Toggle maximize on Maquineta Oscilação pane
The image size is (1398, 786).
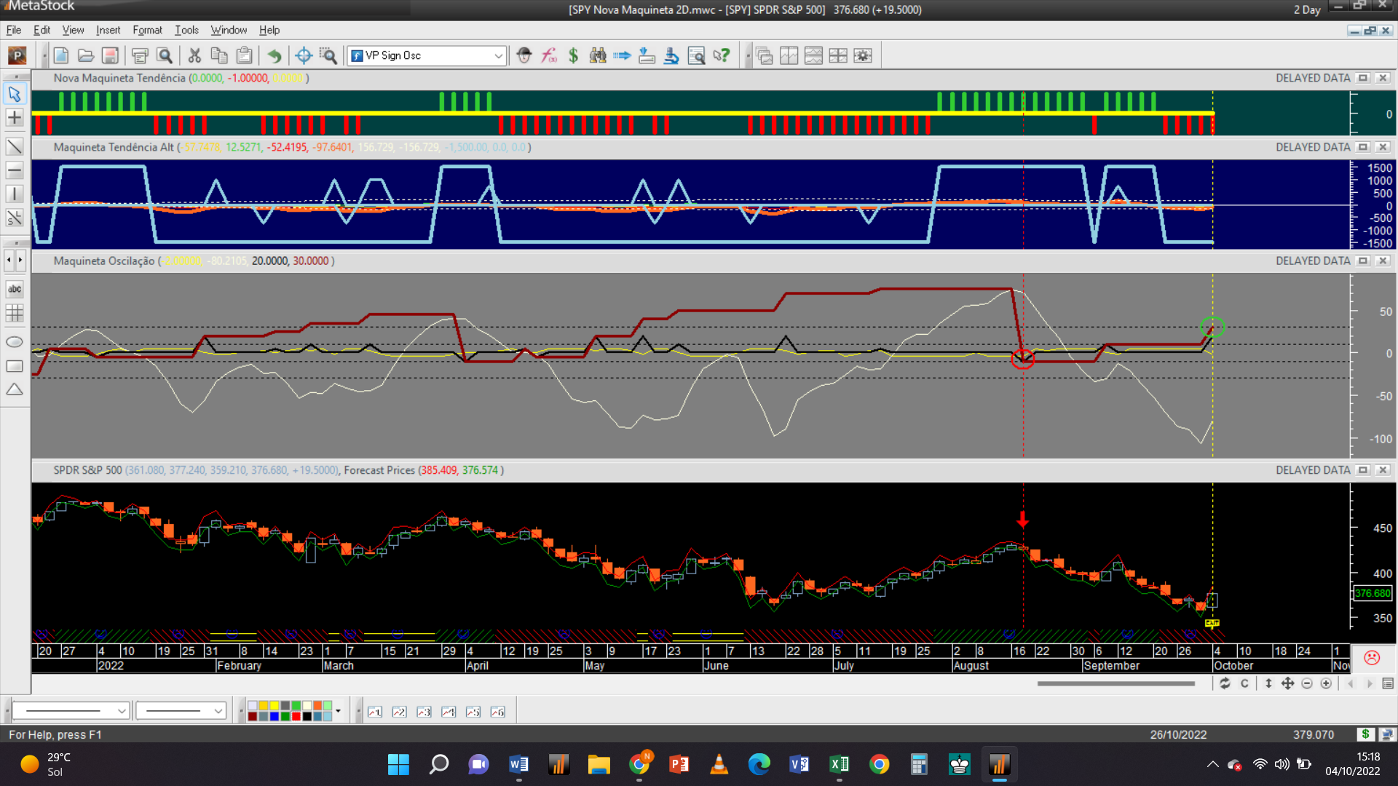pyautogui.click(x=1363, y=261)
